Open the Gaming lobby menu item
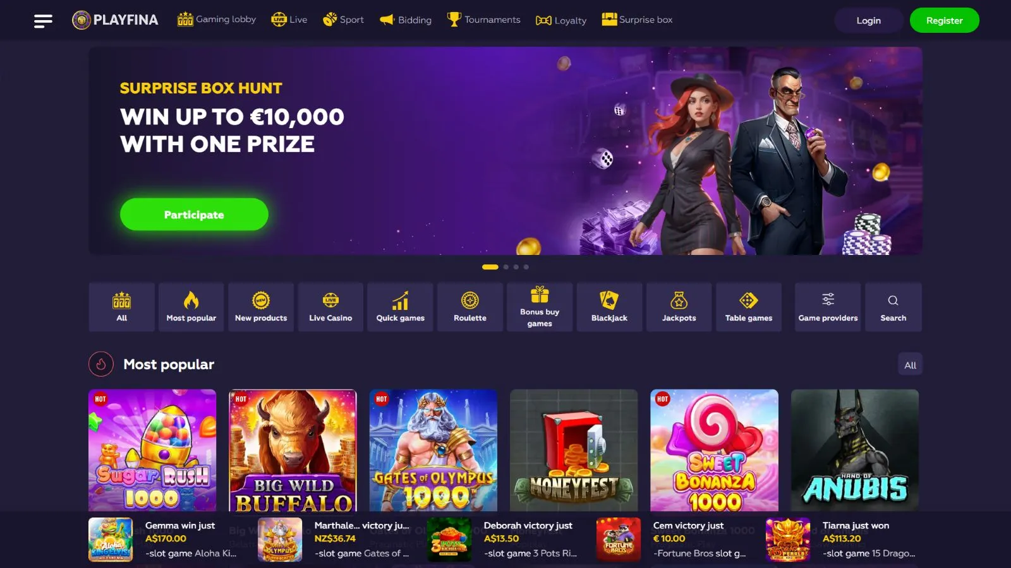 [x=217, y=20]
